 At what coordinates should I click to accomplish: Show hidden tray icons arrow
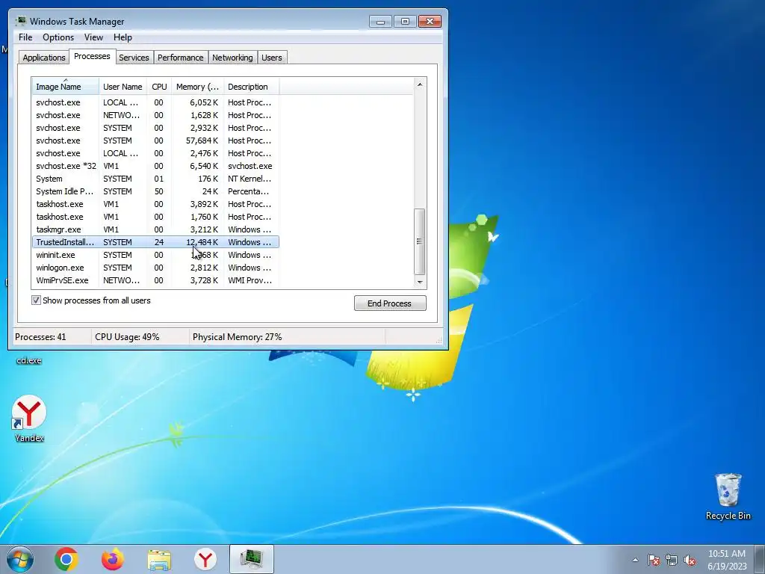click(x=635, y=560)
